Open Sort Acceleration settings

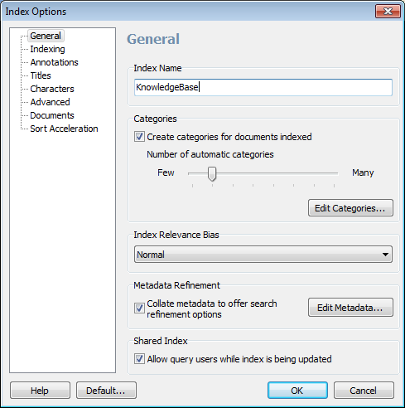coord(64,129)
